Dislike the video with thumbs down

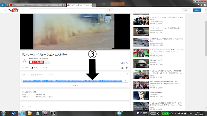click(127, 68)
